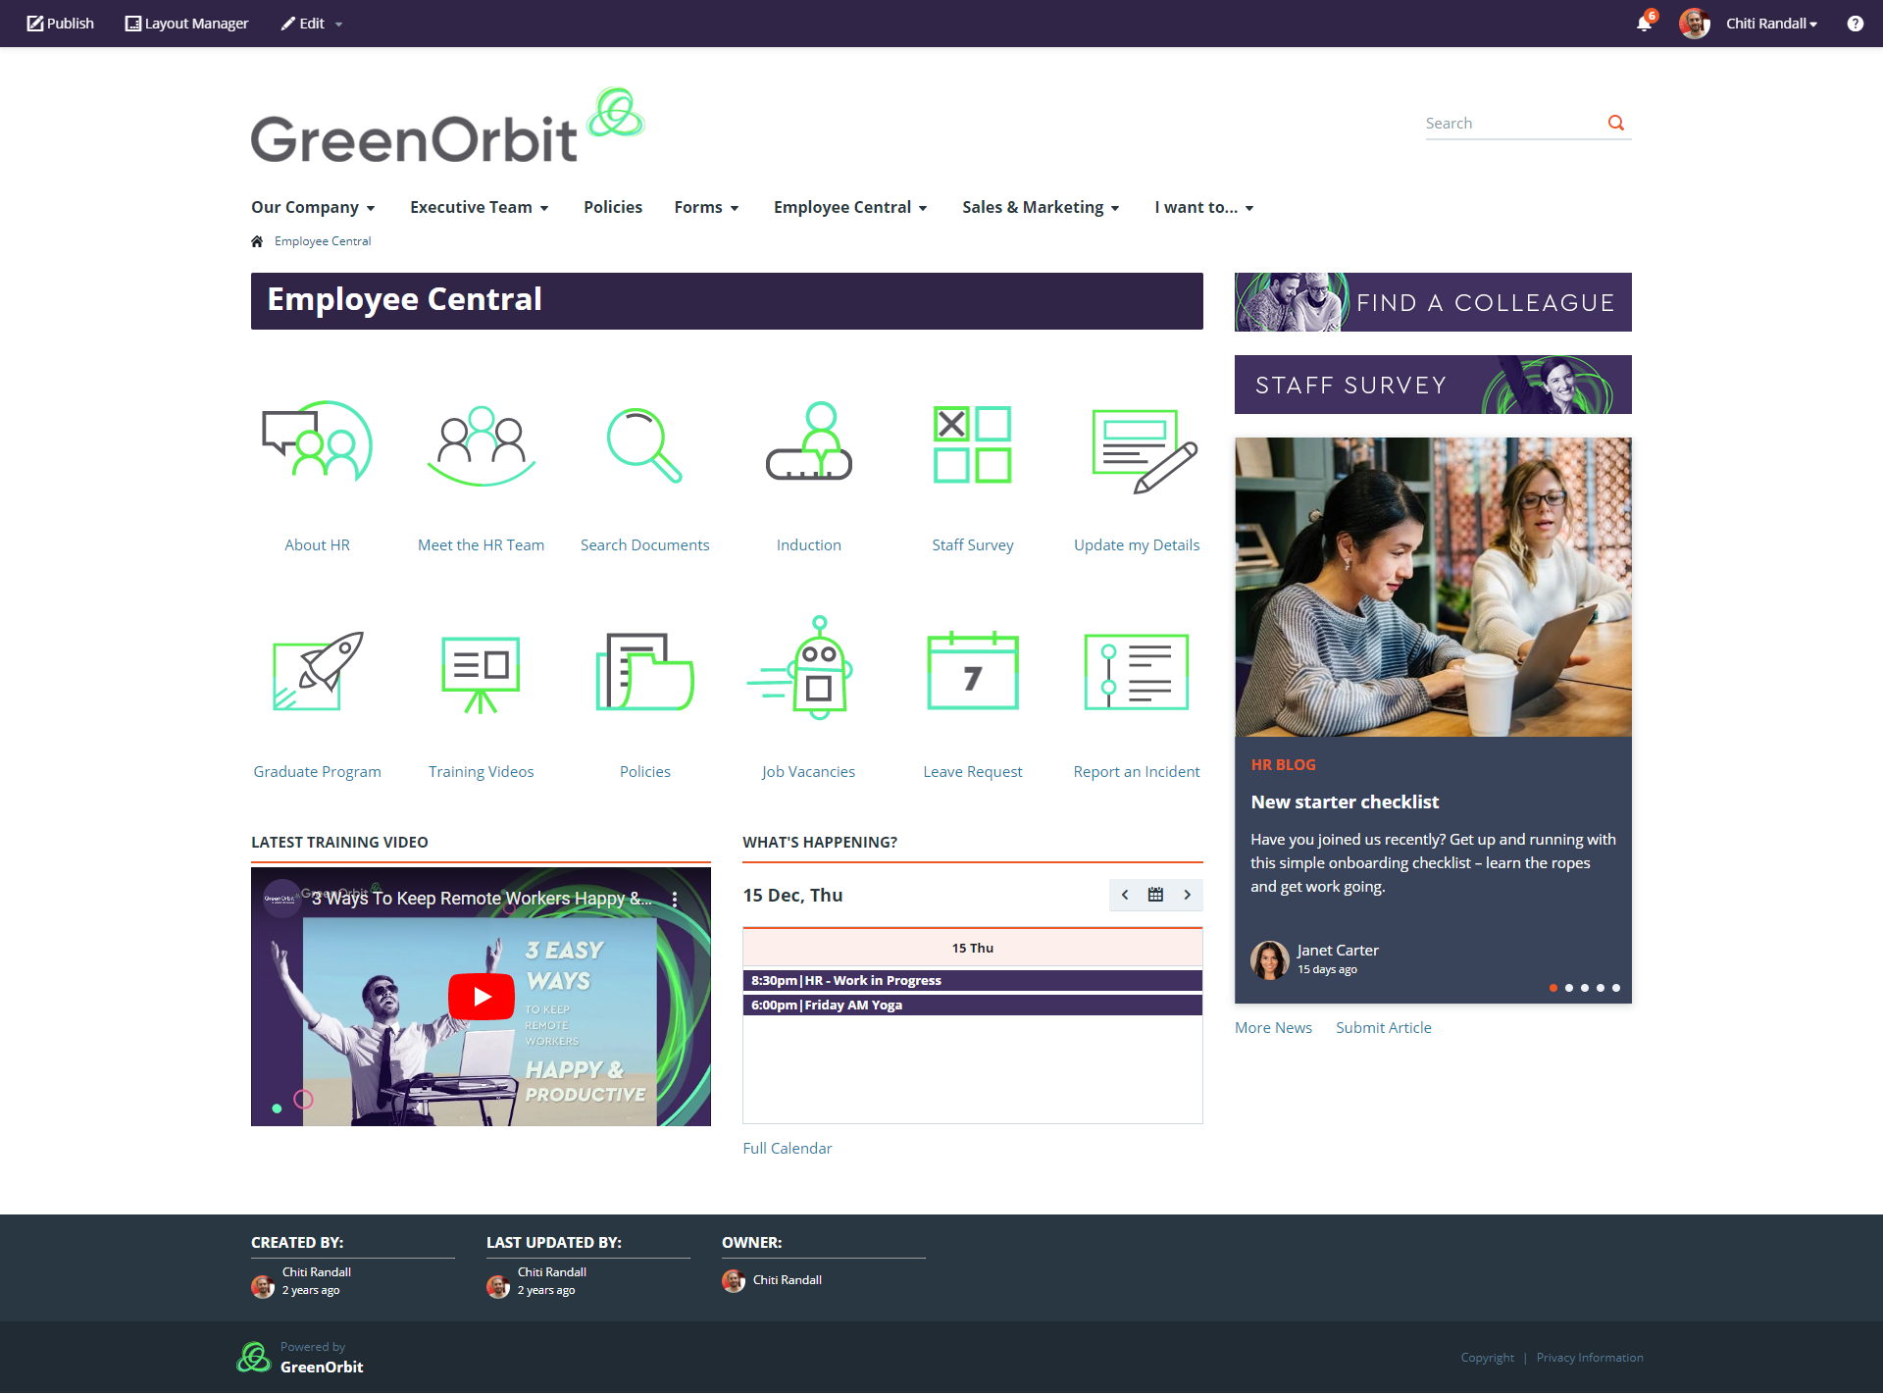Image resolution: width=1883 pixels, height=1394 pixels.
Task: Open the Employee Central navigation menu
Action: [x=850, y=206]
